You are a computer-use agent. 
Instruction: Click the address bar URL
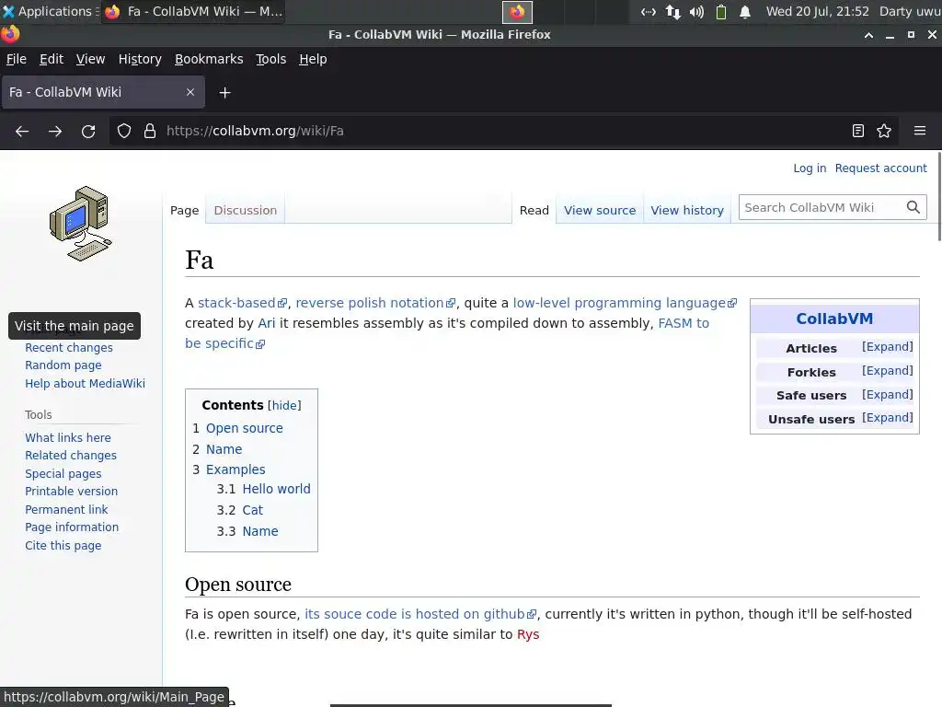255,131
